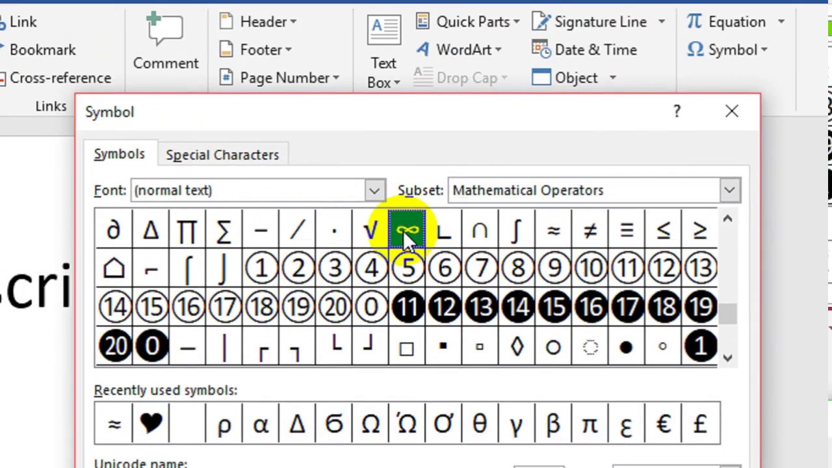
Task: Select the increment Δ symbol in grid
Action: (151, 230)
